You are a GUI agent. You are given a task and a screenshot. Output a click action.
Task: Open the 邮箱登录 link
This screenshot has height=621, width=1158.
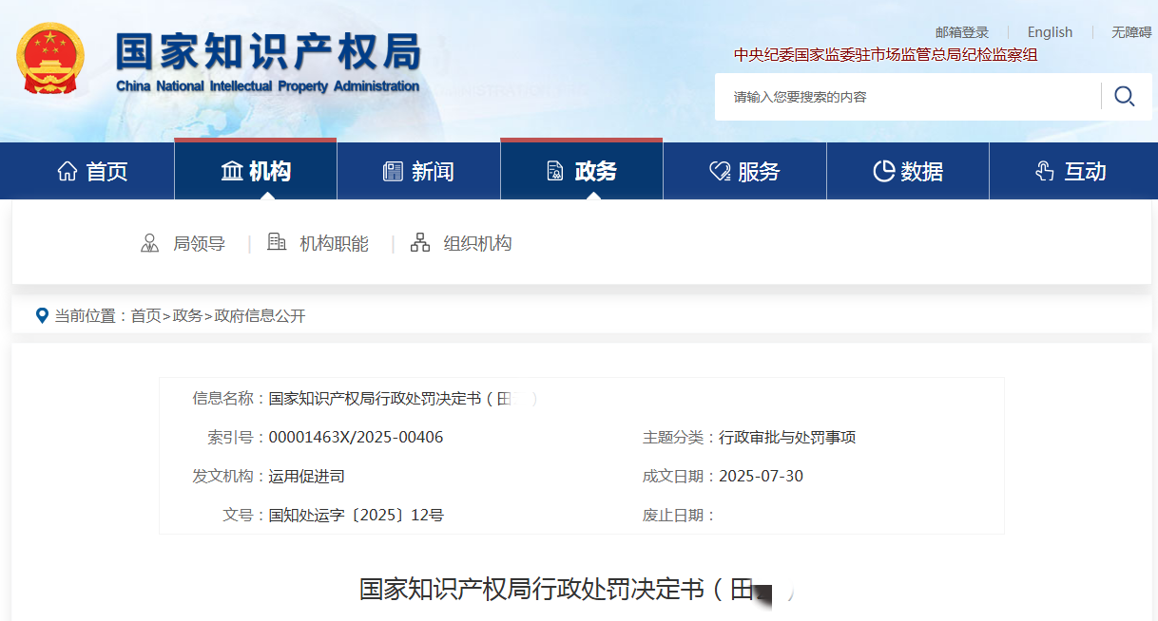pos(962,32)
